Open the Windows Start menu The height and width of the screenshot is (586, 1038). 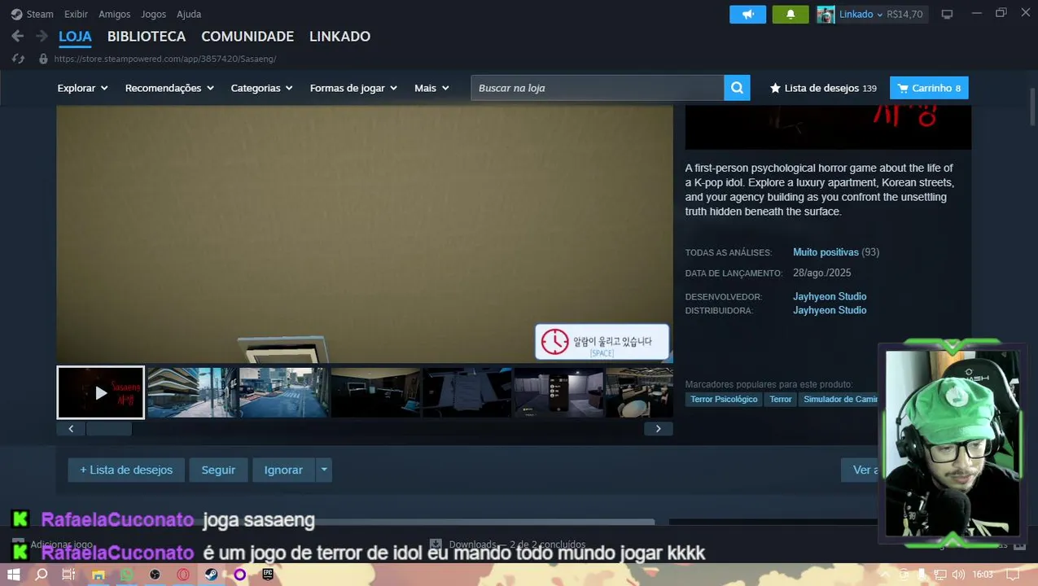point(14,575)
